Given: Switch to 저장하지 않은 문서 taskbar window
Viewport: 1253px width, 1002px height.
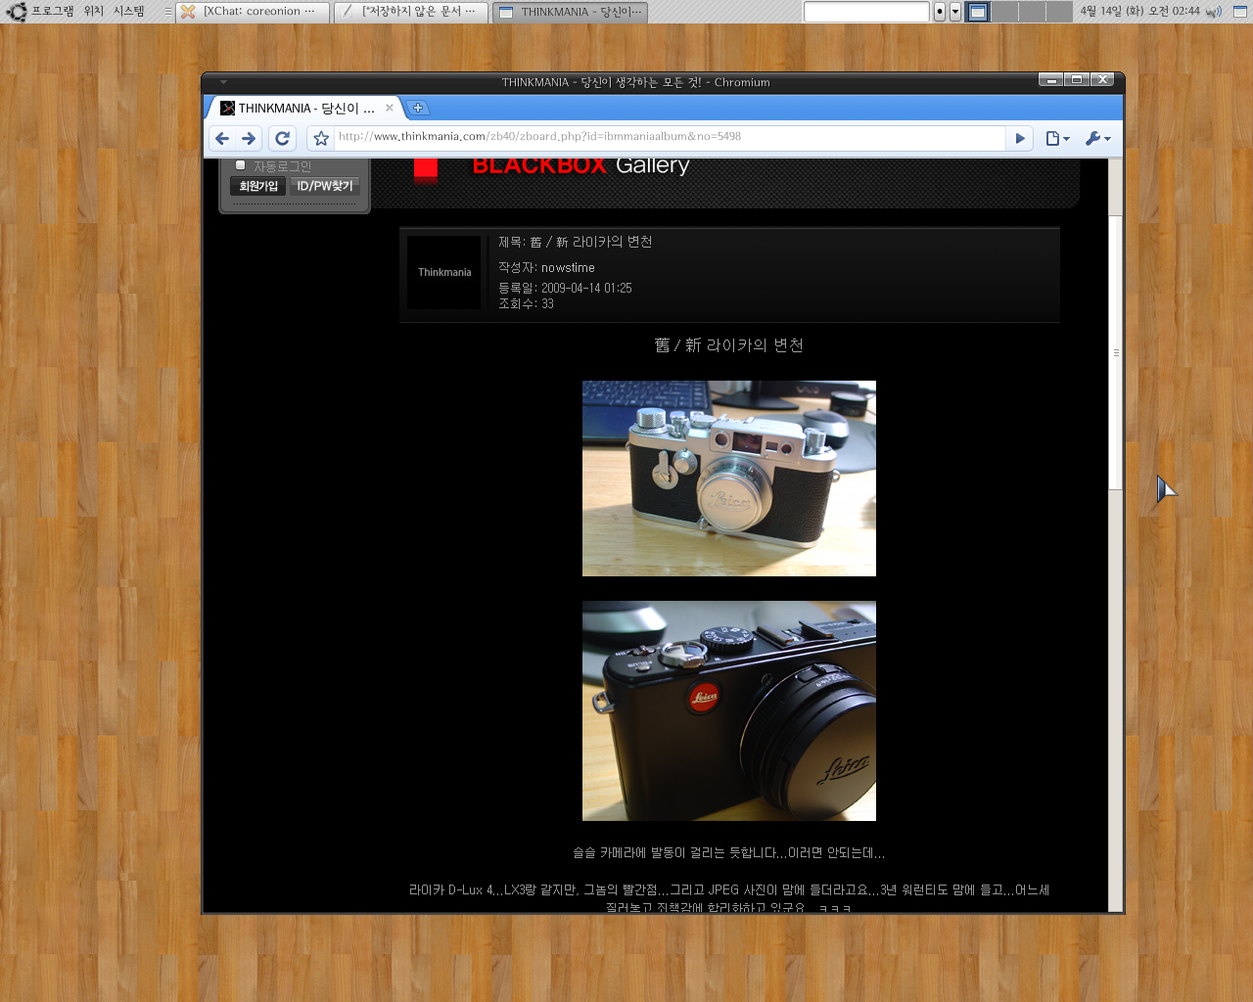Looking at the screenshot, I should (x=411, y=12).
